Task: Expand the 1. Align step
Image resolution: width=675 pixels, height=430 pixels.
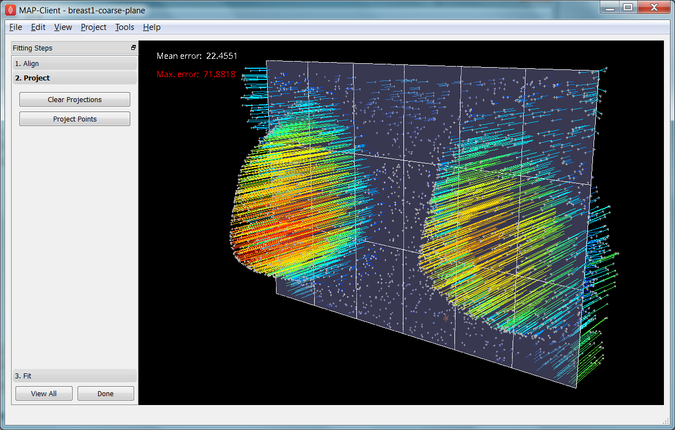Action: coord(74,64)
